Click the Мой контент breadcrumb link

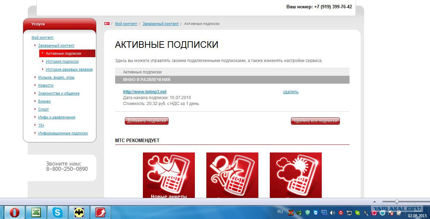126,24
